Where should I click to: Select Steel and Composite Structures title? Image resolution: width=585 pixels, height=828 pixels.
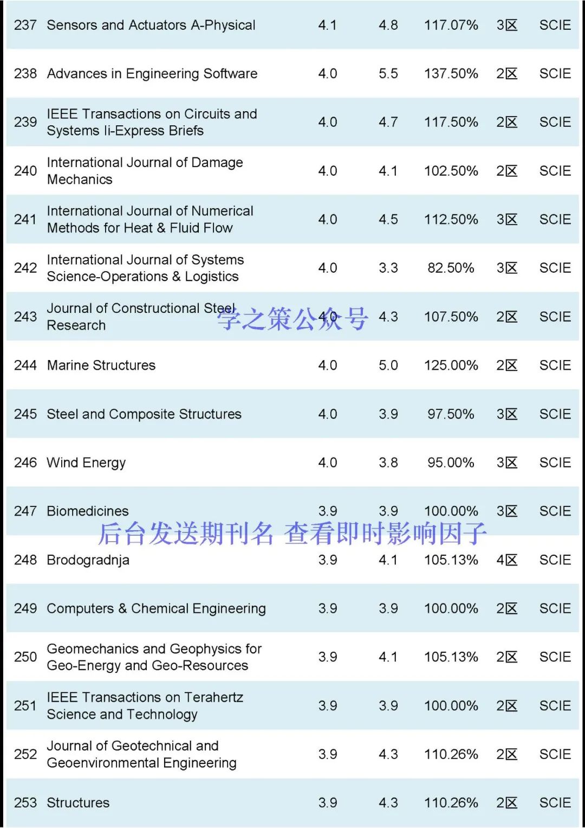click(x=144, y=414)
